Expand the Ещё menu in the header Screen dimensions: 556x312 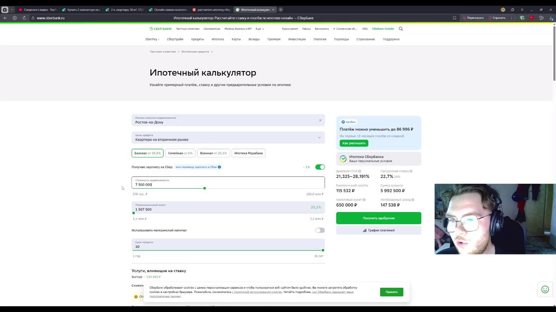coord(260,29)
